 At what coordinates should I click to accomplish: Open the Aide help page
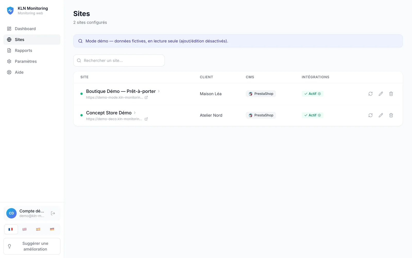coord(32,72)
